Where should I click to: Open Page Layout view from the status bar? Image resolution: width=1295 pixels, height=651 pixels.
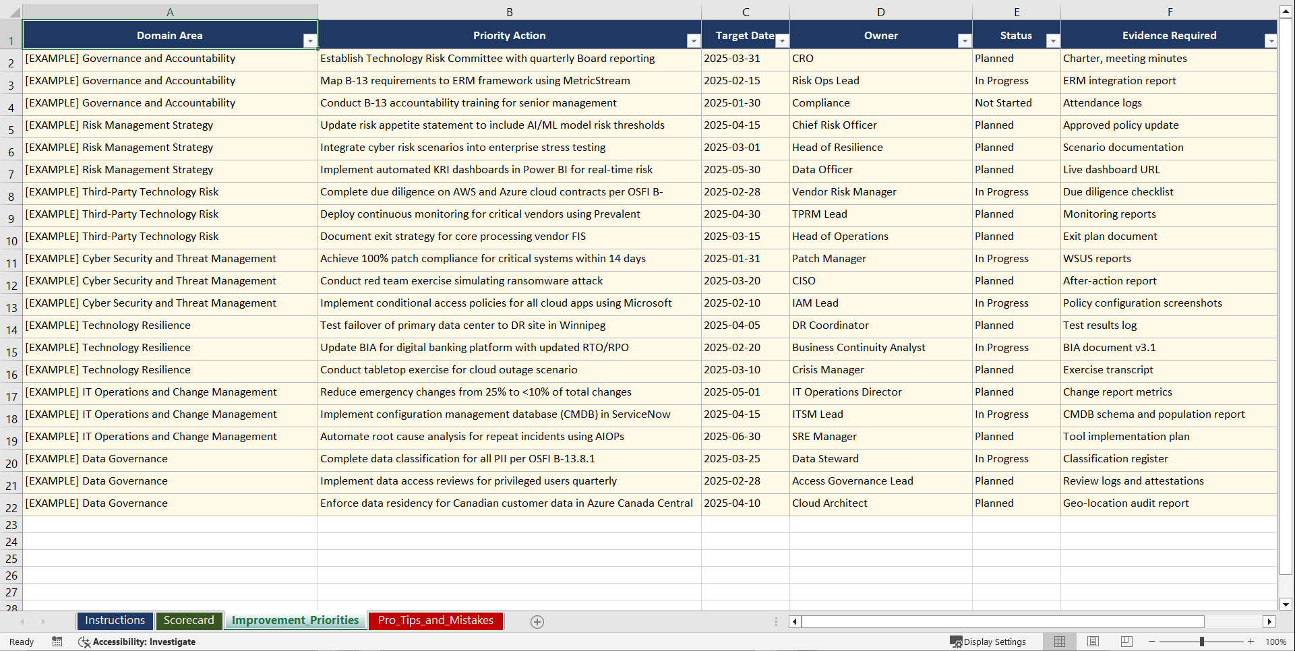click(1093, 642)
